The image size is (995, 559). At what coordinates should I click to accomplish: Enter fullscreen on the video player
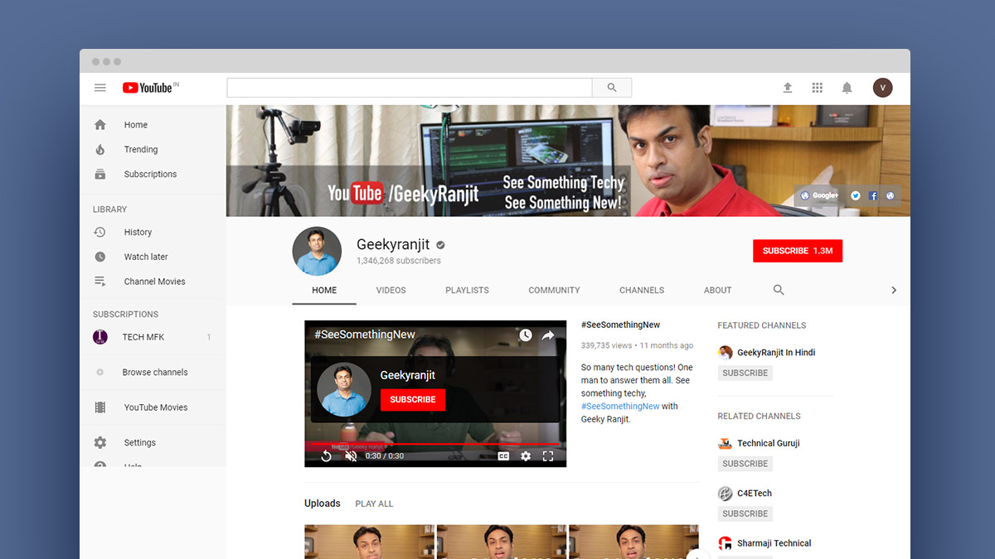tap(548, 455)
